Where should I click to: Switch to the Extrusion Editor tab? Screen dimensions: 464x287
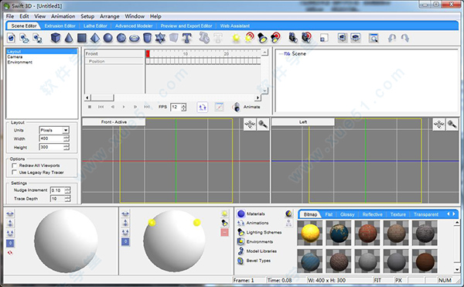click(60, 26)
